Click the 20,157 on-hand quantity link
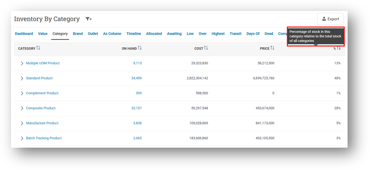 136,108
